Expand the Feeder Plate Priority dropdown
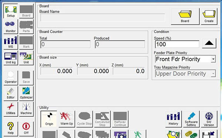222x138 pixels. tap(213, 59)
